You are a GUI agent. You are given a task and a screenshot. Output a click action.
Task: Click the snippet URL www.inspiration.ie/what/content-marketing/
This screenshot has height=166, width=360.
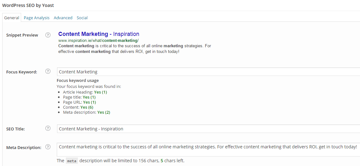tap(98, 41)
